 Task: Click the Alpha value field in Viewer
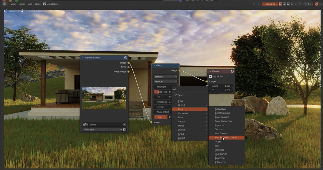[x=221, y=86]
